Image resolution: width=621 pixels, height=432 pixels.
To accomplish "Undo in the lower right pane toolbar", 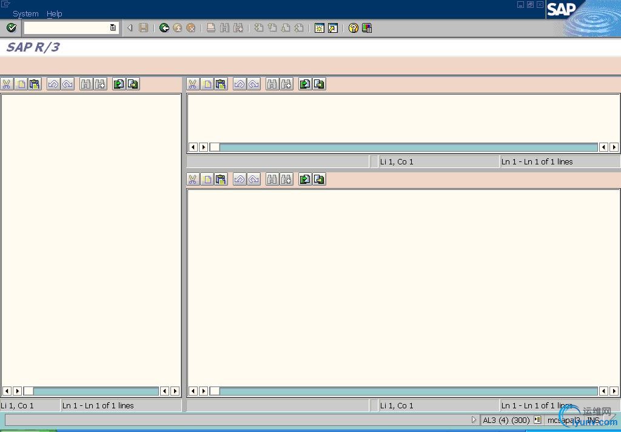I will (240, 180).
